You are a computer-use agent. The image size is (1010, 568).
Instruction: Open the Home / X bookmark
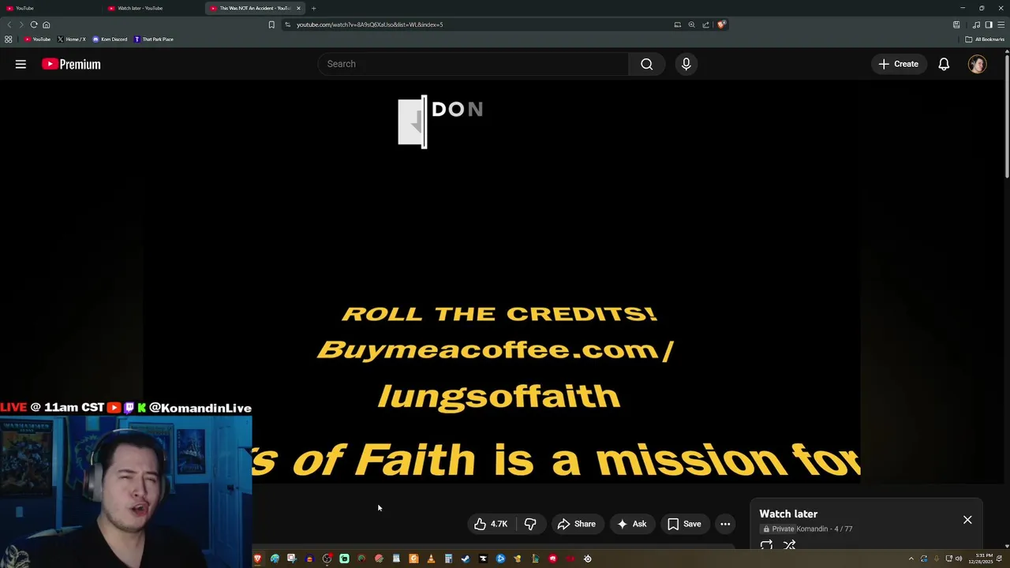pyautogui.click(x=71, y=39)
